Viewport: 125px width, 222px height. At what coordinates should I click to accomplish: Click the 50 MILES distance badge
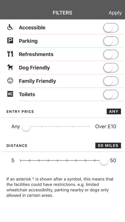point(108,145)
